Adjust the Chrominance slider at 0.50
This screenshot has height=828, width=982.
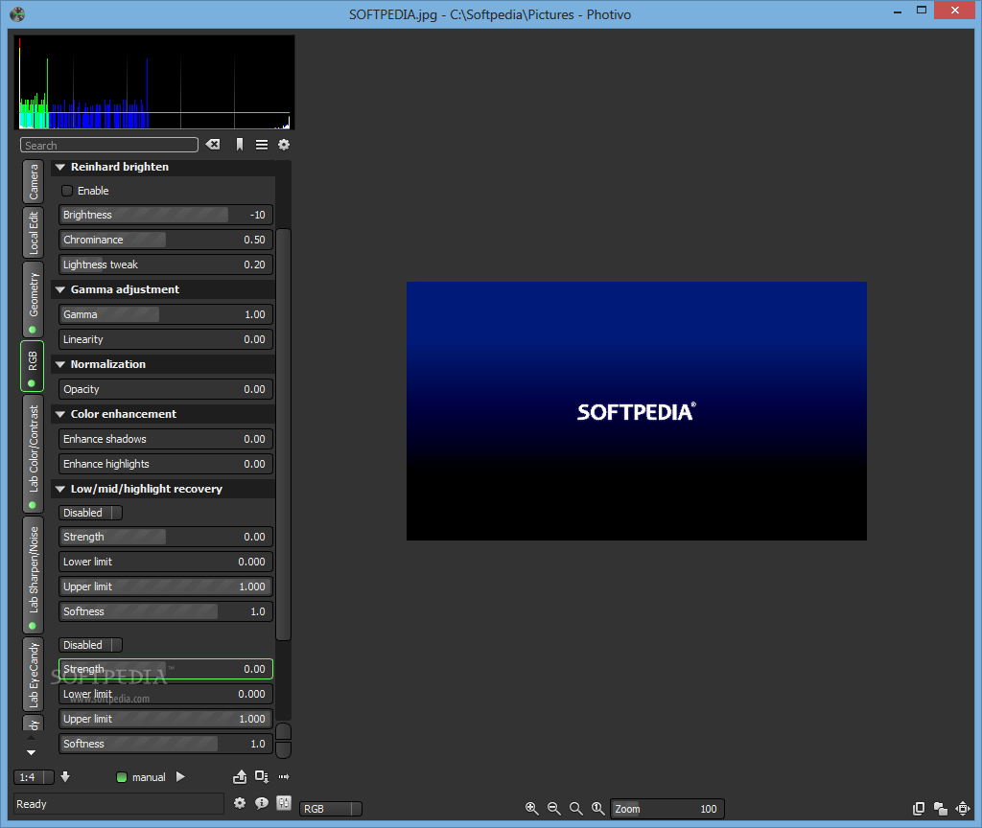pos(166,240)
